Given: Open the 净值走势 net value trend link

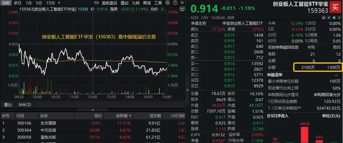Looking at the screenshot, I should 198,23.
